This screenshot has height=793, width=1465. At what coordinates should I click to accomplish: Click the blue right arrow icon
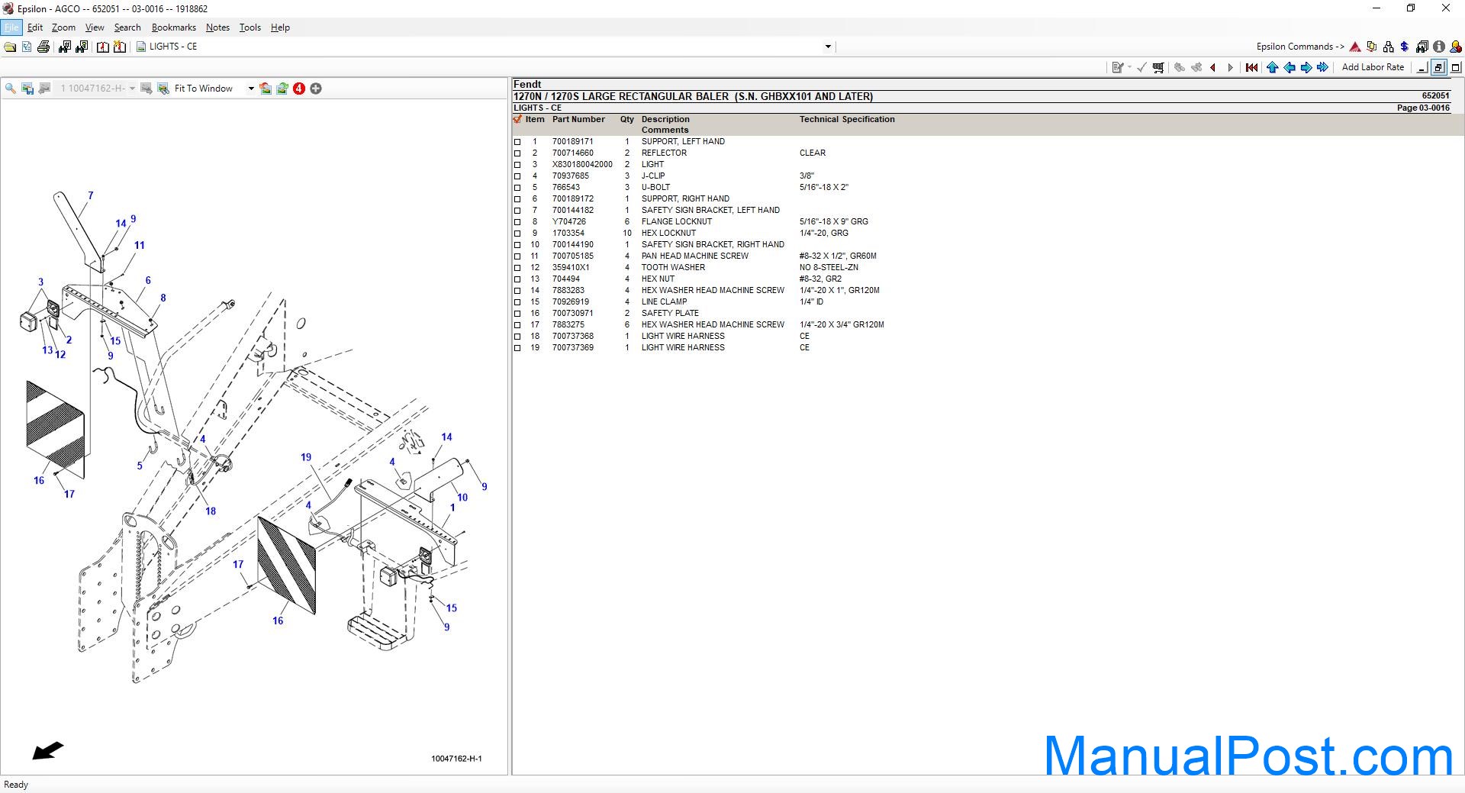tap(1306, 68)
